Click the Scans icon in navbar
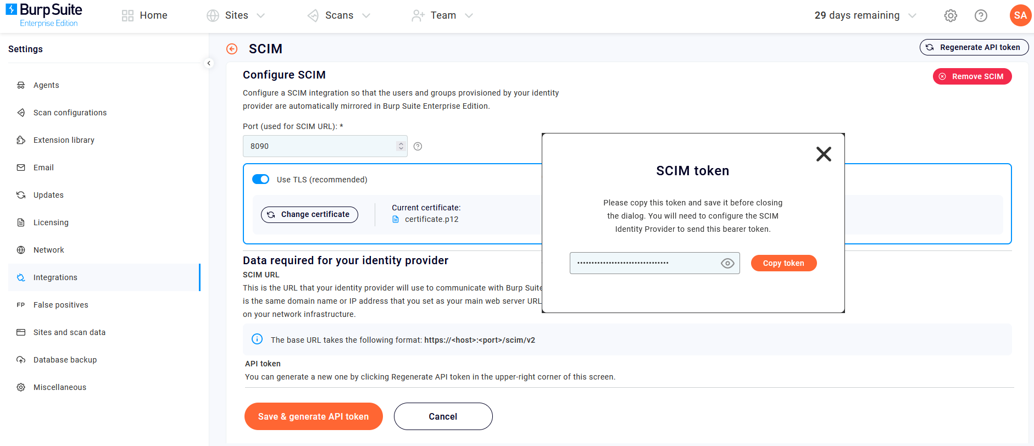The height and width of the screenshot is (446, 1034). coord(313,15)
